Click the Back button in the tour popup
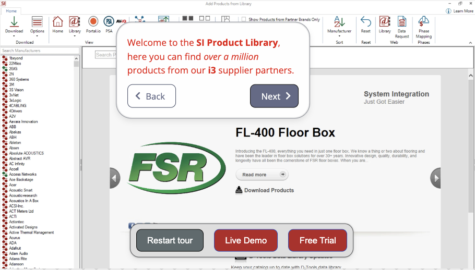This screenshot has width=475, height=270. coord(151,96)
